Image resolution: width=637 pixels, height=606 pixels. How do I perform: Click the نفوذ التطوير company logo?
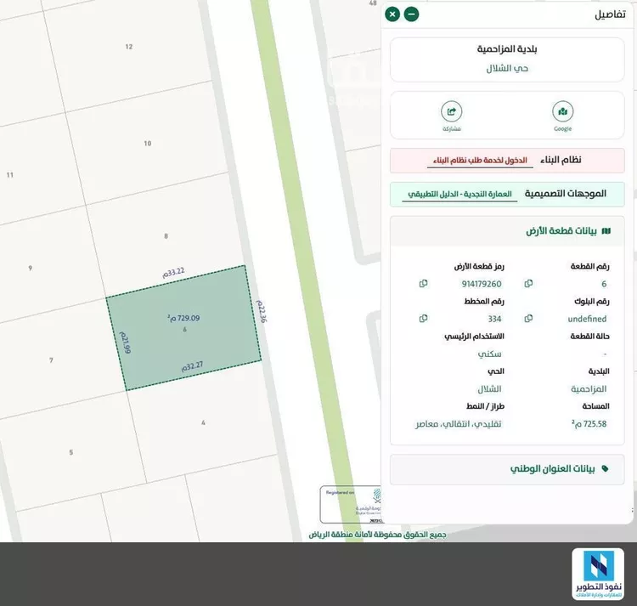pyautogui.click(x=598, y=575)
